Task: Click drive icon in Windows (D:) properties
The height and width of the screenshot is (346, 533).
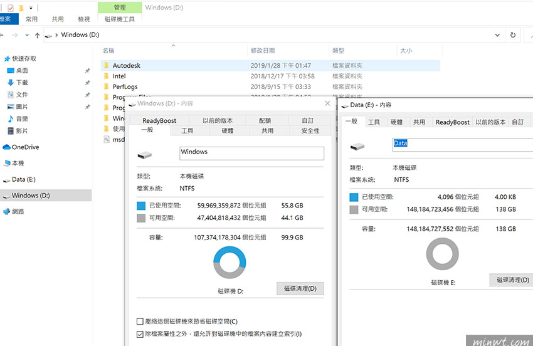Action: point(145,155)
